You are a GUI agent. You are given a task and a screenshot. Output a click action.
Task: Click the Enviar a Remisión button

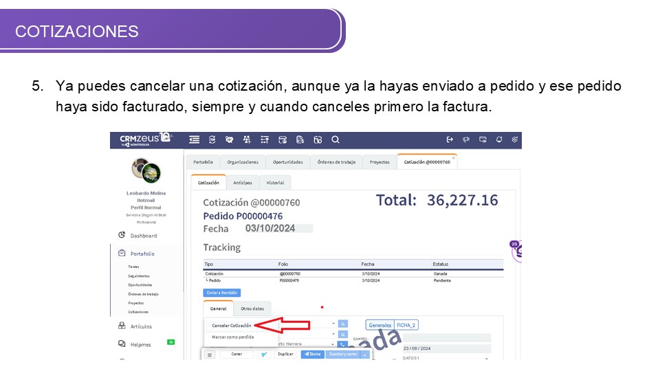click(x=222, y=293)
